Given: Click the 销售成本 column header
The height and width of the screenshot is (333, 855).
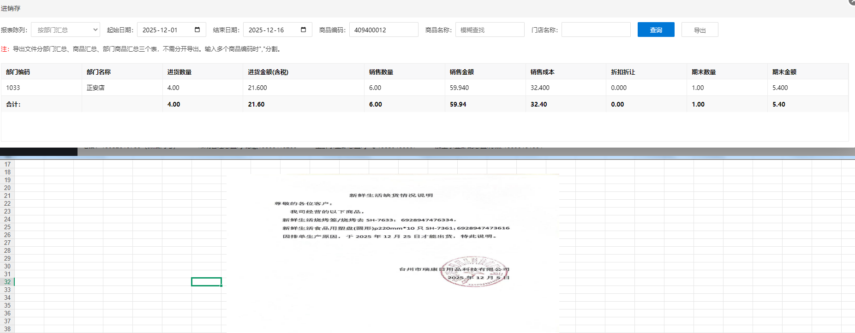Looking at the screenshot, I should pos(543,72).
